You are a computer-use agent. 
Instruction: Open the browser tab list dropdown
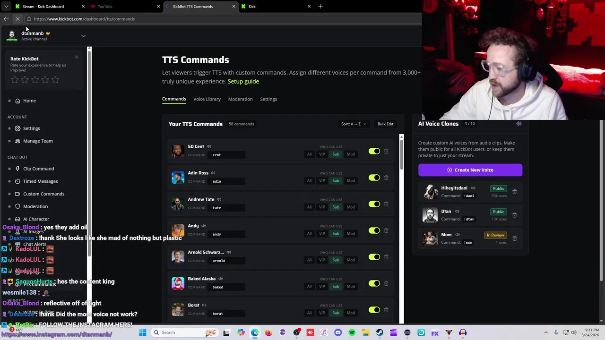[x=6, y=6]
